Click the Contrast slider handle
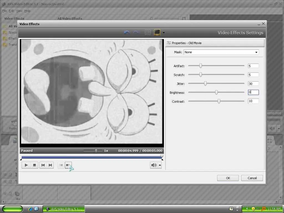 [x=219, y=101]
